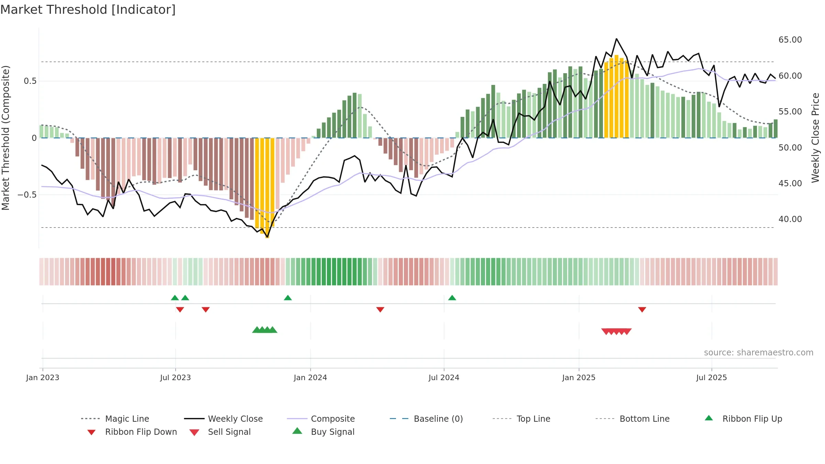Viewport: 825px width, 464px height.
Task: Toggle the Ribbon Flip Up legend entry
Action: 743,419
